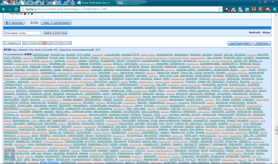
Task: Close the Grand Theft Auto tab
Action: tap(113, 3)
